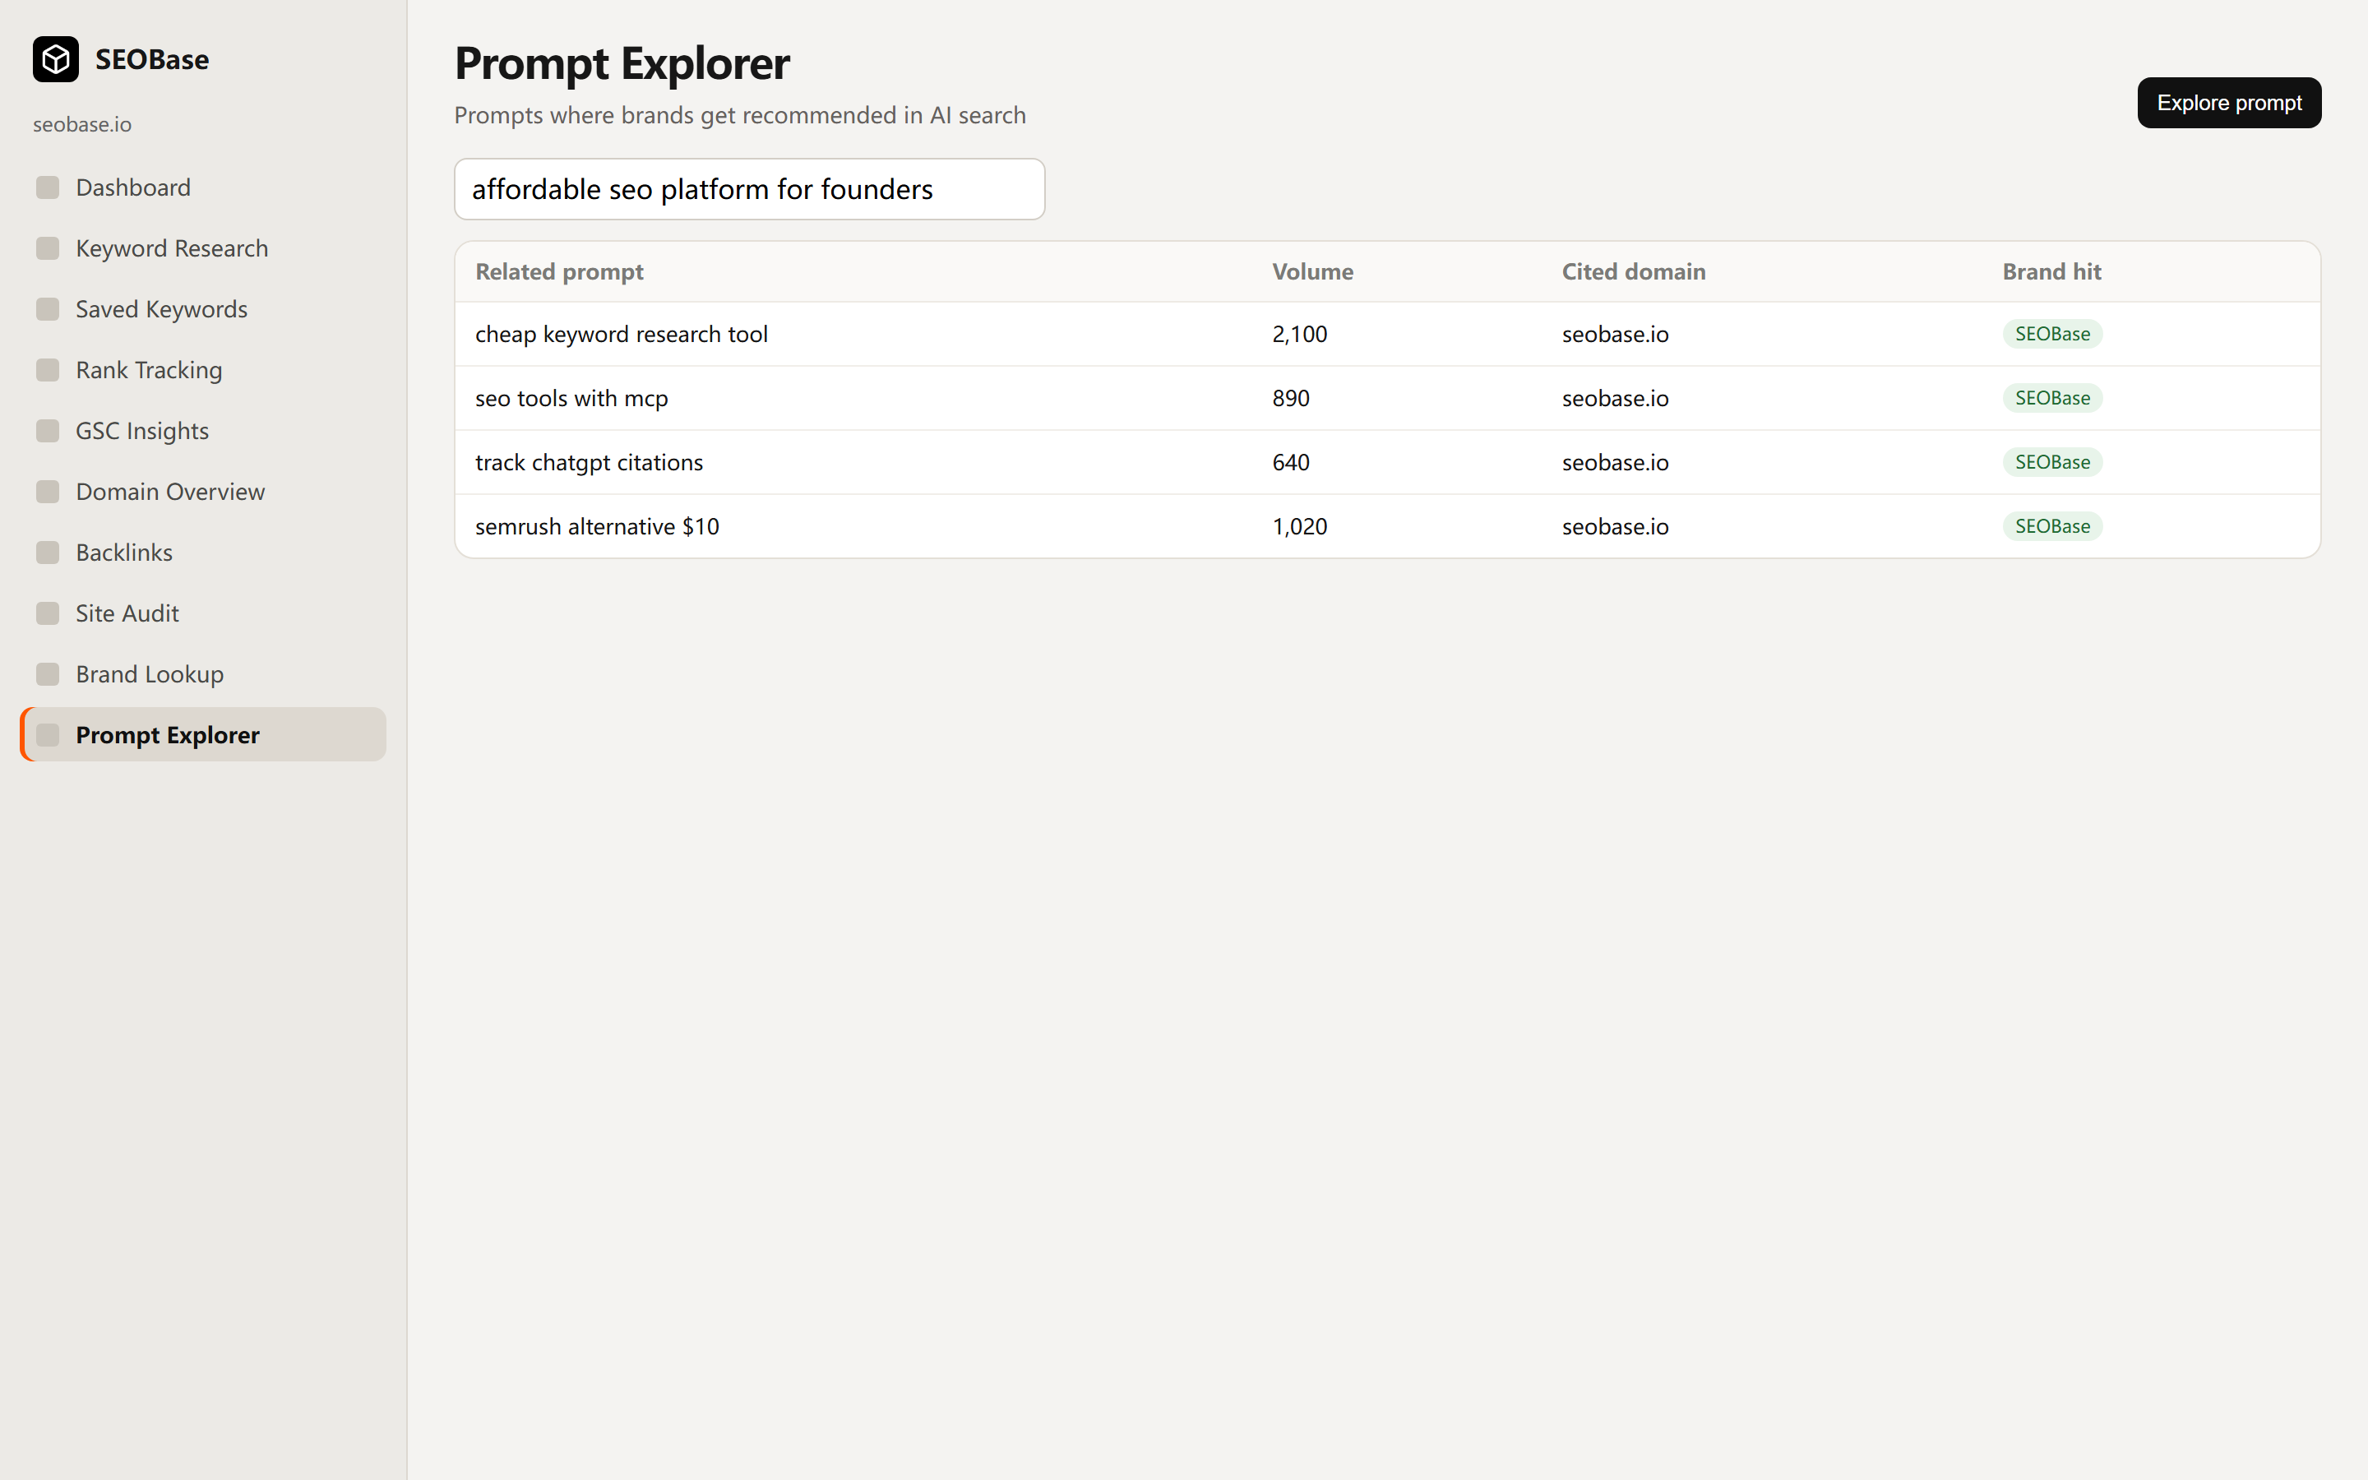The width and height of the screenshot is (2368, 1480).
Task: Click the Domain Overview sidebar icon
Action: click(47, 492)
